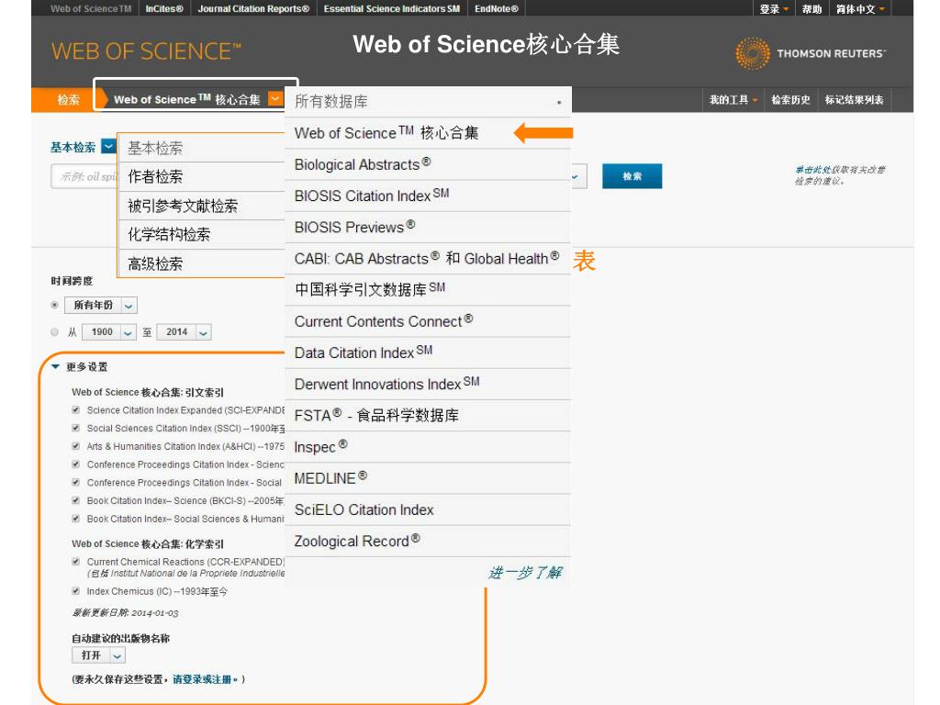Viewport: 940px width, 705px height.
Task: Choose 化学结构检索 search type
Action: click(202, 234)
